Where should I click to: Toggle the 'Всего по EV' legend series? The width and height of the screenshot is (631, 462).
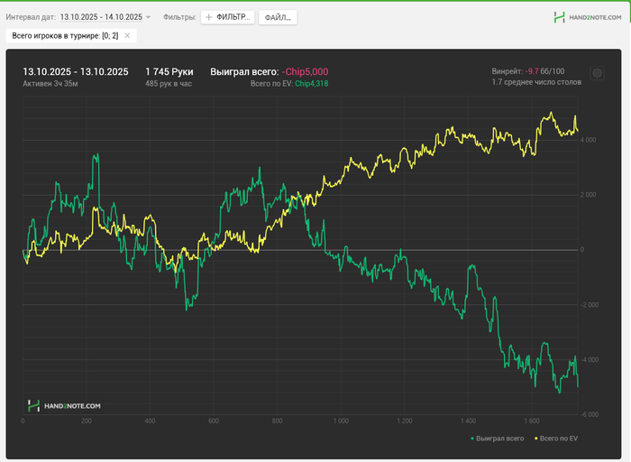[556, 439]
